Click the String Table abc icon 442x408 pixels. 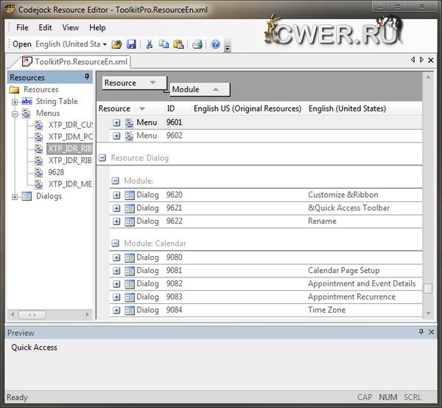[27, 101]
